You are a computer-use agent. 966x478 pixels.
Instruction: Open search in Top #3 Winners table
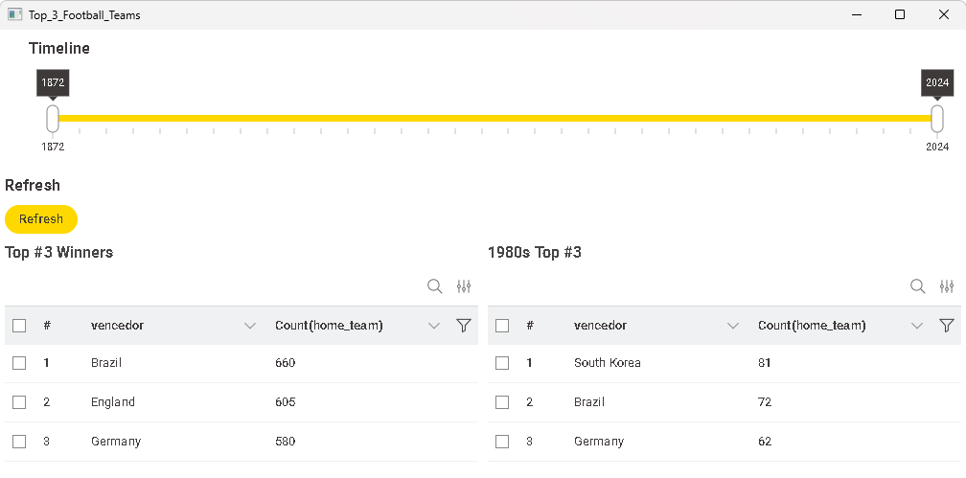tap(435, 286)
